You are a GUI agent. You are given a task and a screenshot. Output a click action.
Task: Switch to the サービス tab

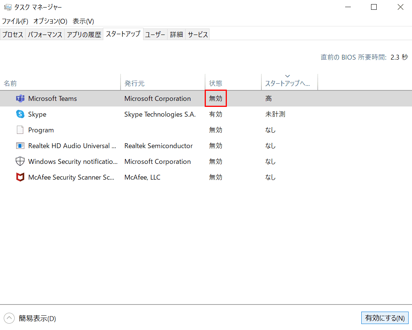pos(198,34)
